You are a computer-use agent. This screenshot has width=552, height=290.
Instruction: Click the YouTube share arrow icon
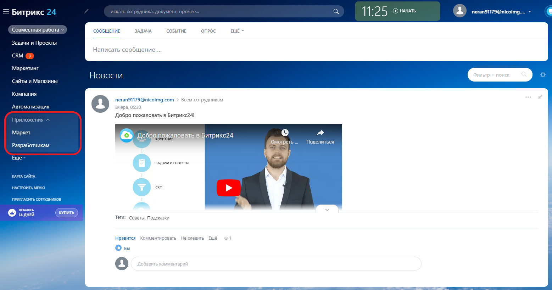pyautogui.click(x=320, y=133)
